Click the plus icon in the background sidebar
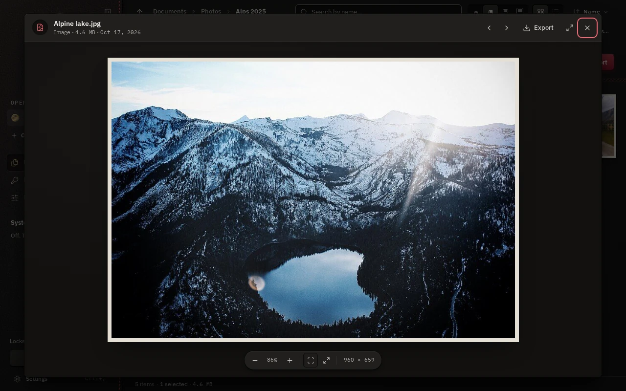Screen dimensions: 626x391 14,135
